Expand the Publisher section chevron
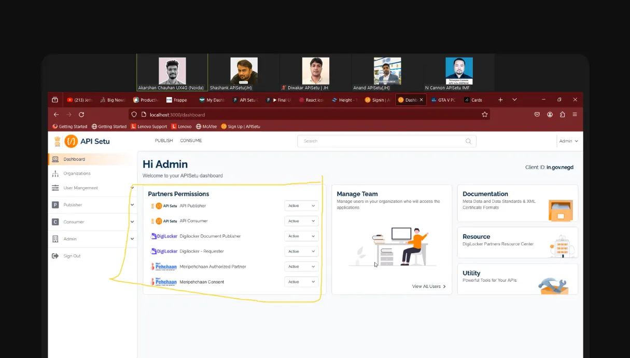The image size is (630, 358). click(x=132, y=205)
